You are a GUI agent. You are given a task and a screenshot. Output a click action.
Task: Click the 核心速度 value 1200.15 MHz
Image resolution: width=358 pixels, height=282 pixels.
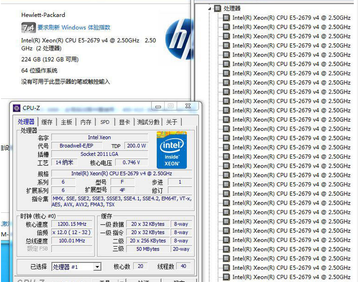point(72,224)
